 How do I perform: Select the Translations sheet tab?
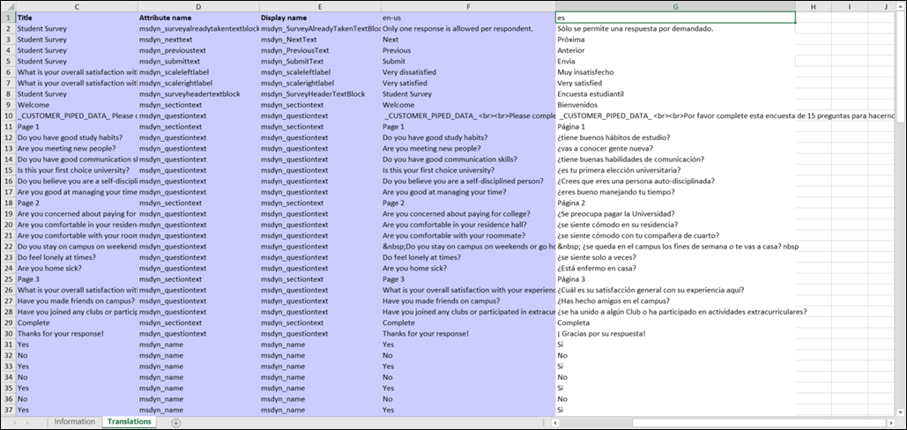pyautogui.click(x=129, y=422)
